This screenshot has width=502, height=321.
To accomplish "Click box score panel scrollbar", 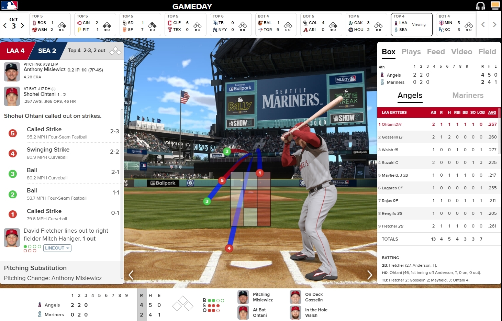I will point(499,131).
